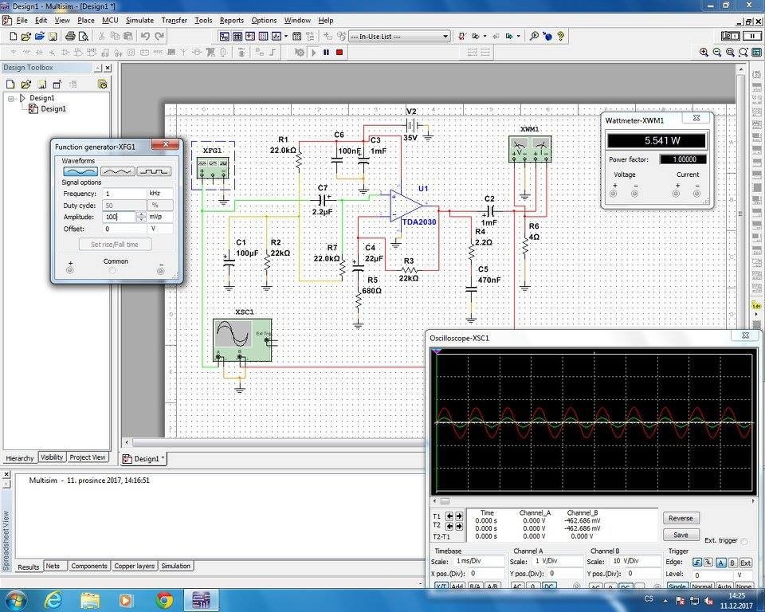The height and width of the screenshot is (612, 765).
Task: Open the MCU menu
Action: [110, 21]
